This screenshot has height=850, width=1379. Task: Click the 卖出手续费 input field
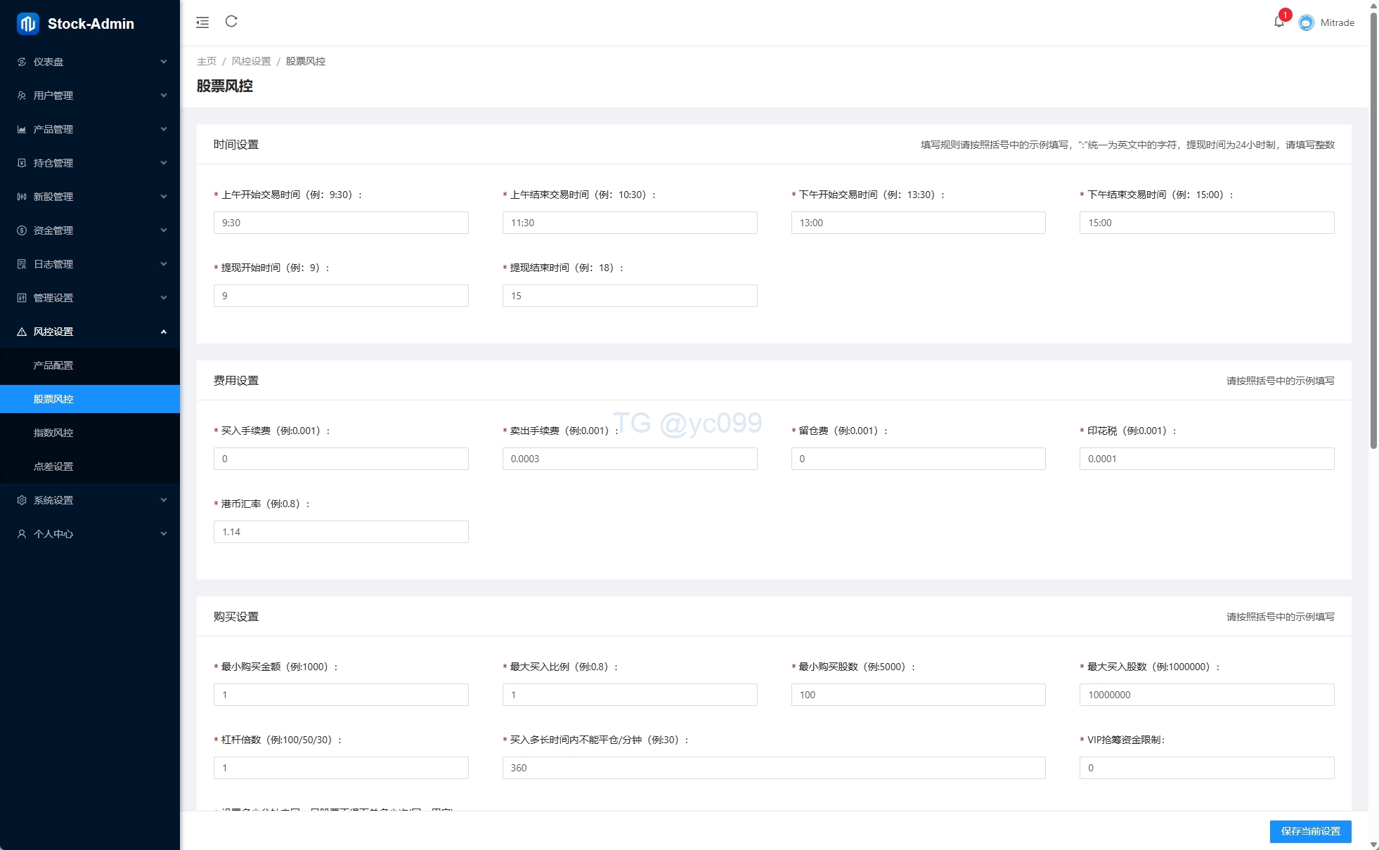(629, 459)
